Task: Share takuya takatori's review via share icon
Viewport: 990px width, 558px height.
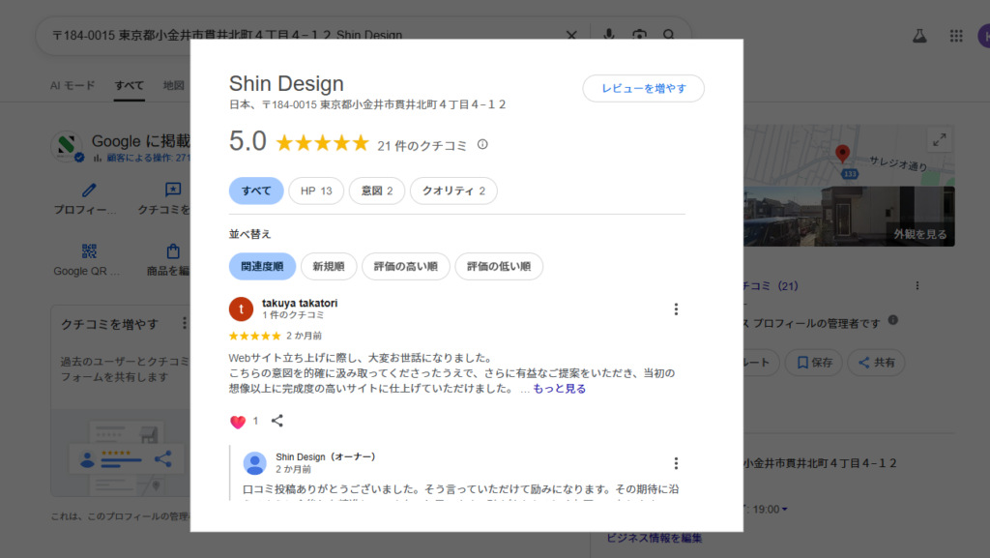Action: pos(277,421)
